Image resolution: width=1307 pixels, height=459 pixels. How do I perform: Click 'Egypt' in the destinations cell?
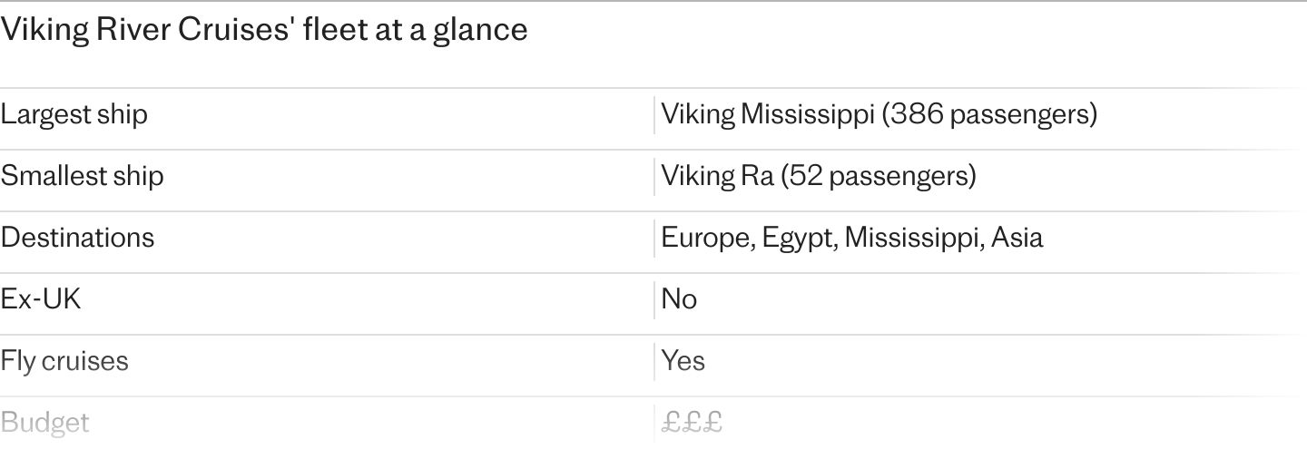tap(799, 238)
